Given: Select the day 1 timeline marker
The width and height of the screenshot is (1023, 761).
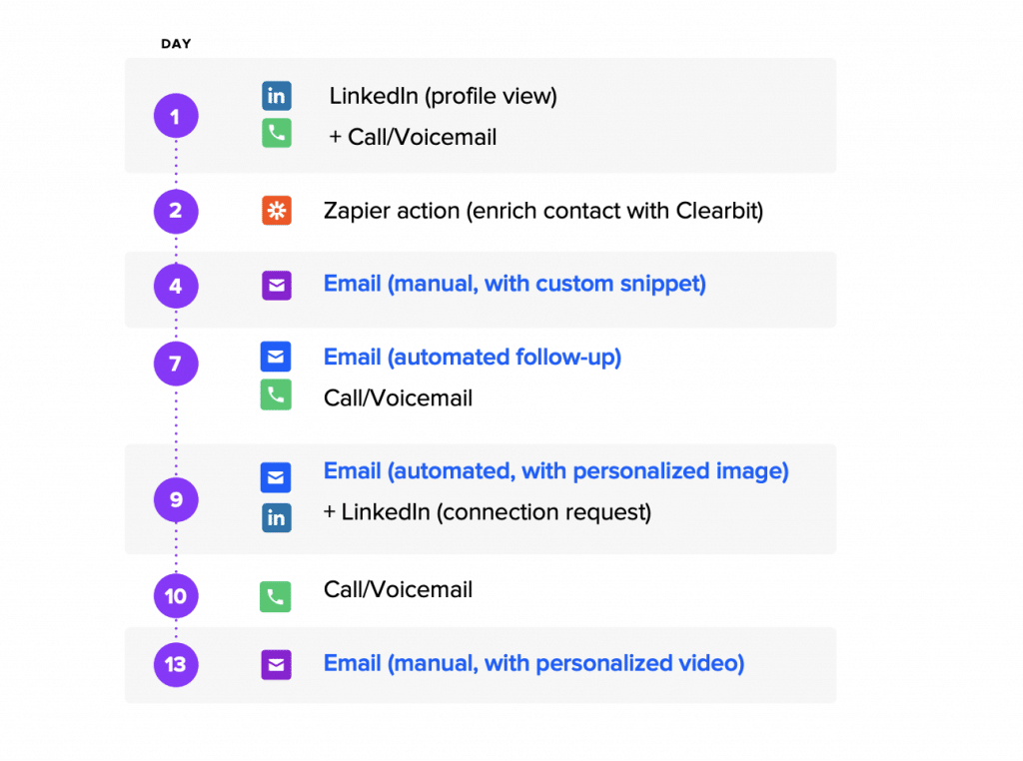Looking at the screenshot, I should tap(176, 116).
